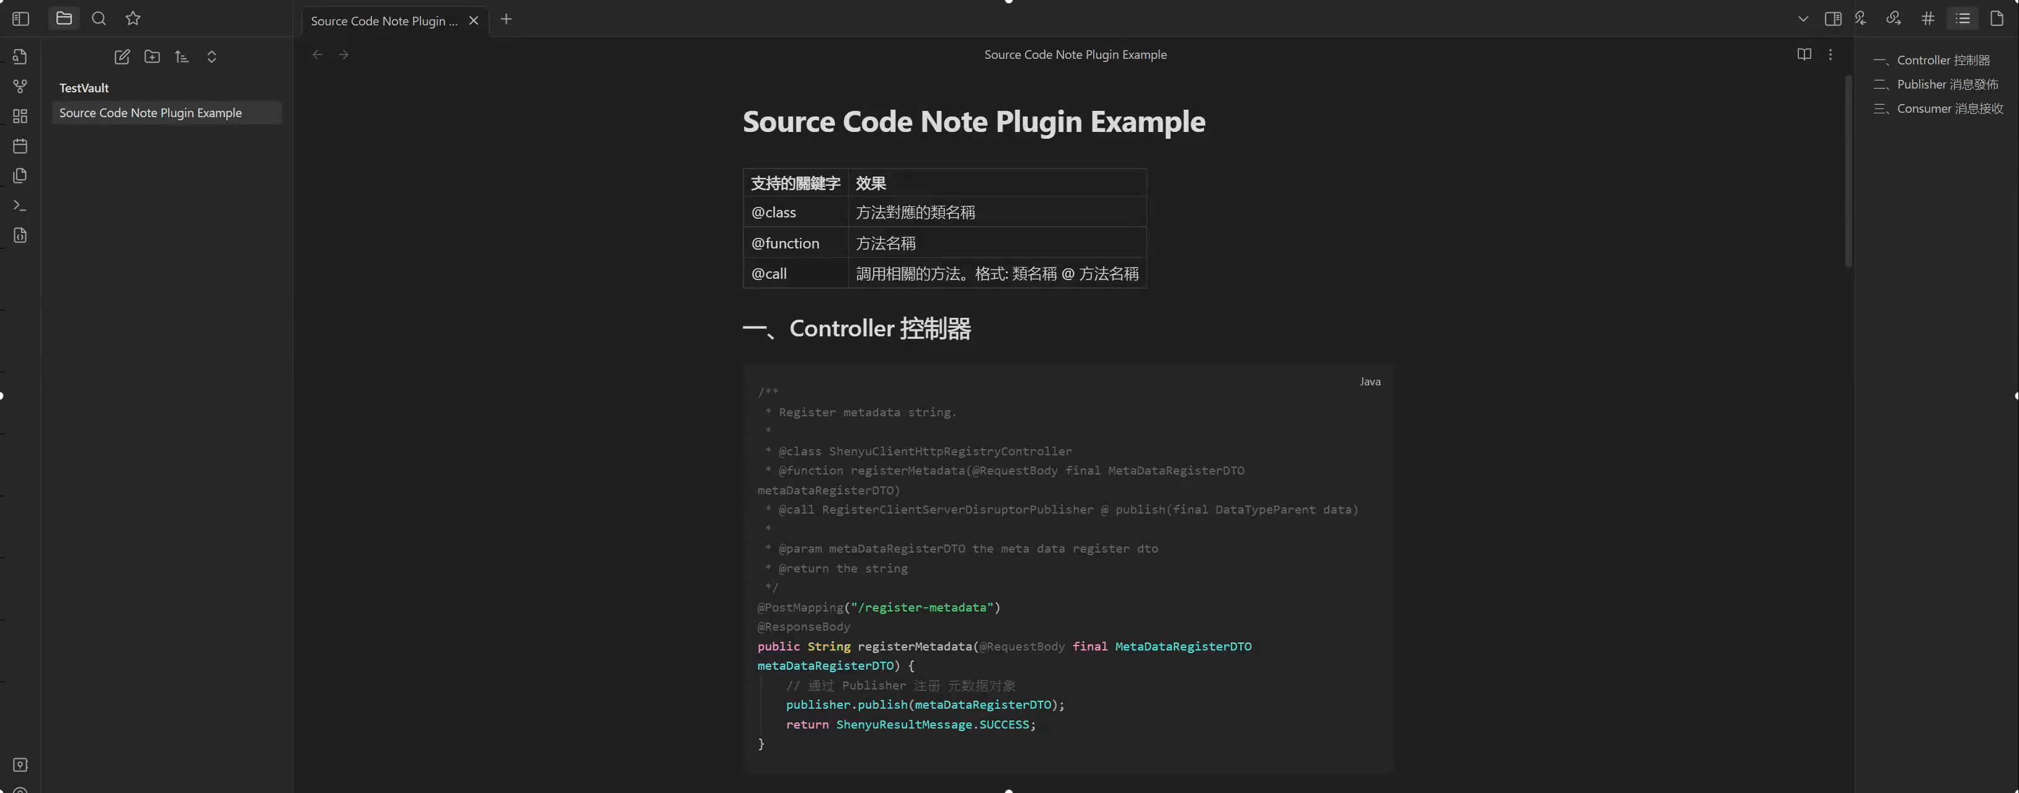Open the file explorer folder icon
2019x793 pixels.
(x=64, y=18)
